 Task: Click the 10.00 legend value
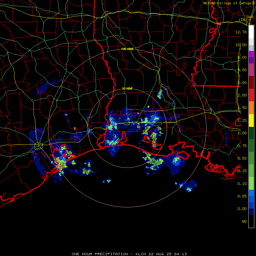point(241,45)
